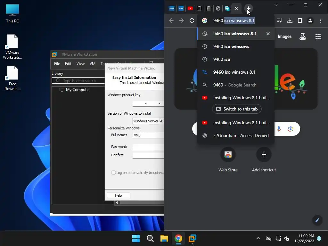
Task: Open Chrome downloads icon
Action: click(290, 20)
